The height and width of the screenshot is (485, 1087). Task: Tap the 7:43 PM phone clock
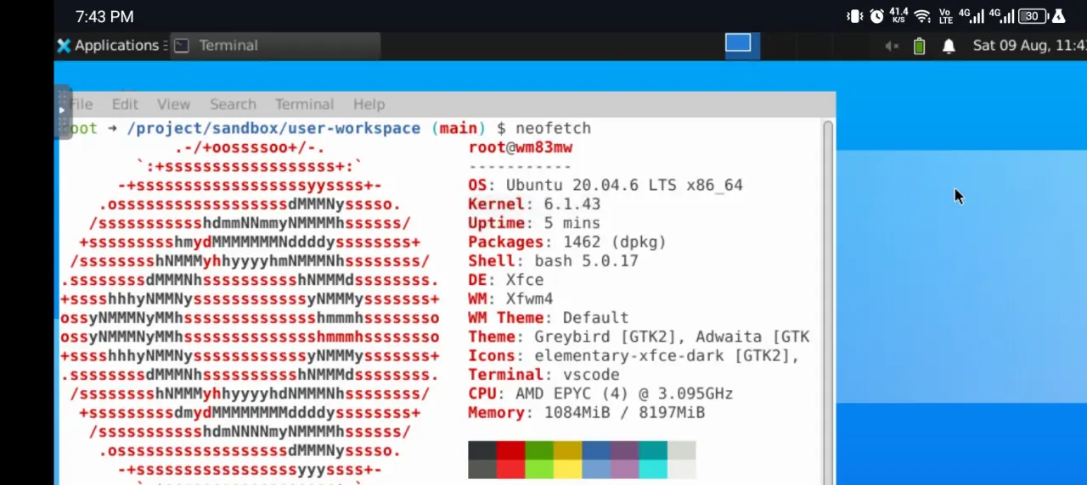point(104,17)
